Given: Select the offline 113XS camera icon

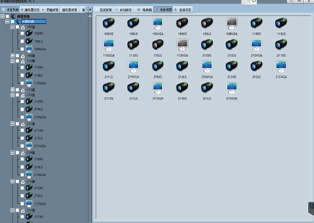Looking at the screenshot, I should [134, 45].
